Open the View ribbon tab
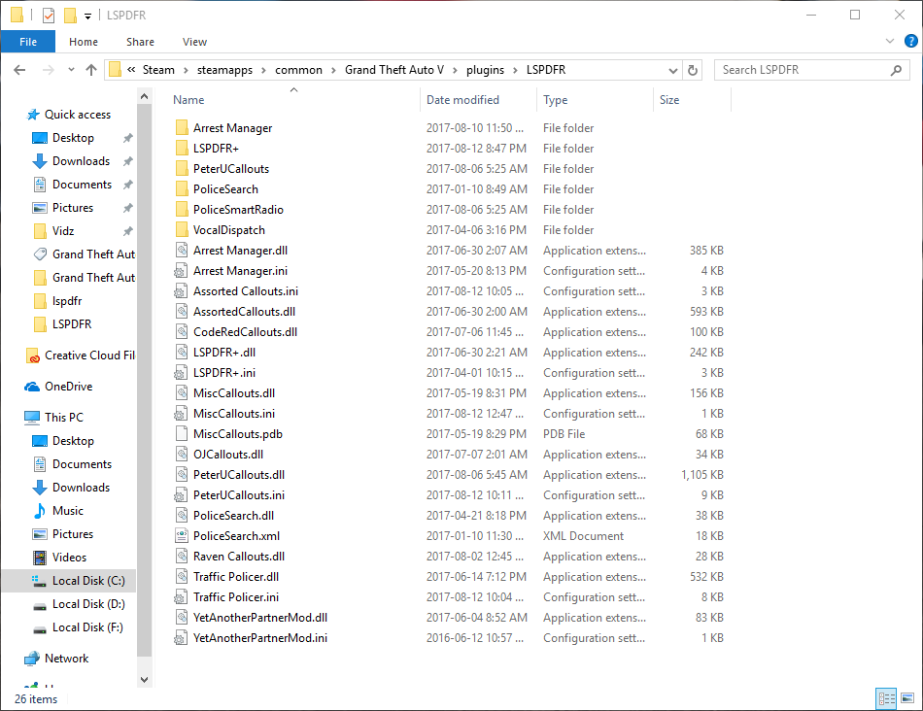This screenshot has height=711, width=923. [194, 41]
